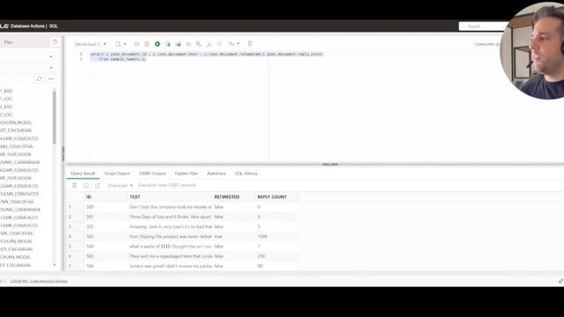The image size is (564, 317).
Task: Click the Run Script icon after the green button
Action: pyautogui.click(x=167, y=44)
